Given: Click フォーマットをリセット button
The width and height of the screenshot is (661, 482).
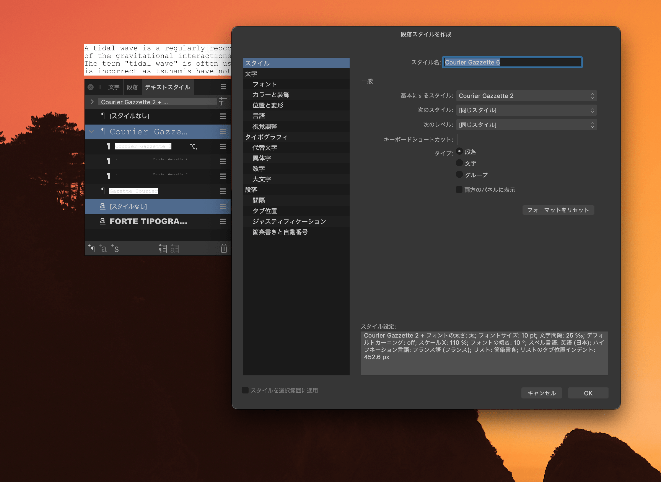Looking at the screenshot, I should tap(558, 210).
